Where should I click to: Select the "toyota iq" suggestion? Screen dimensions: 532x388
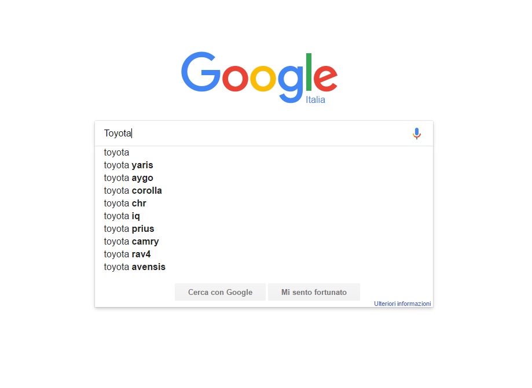pos(263,216)
